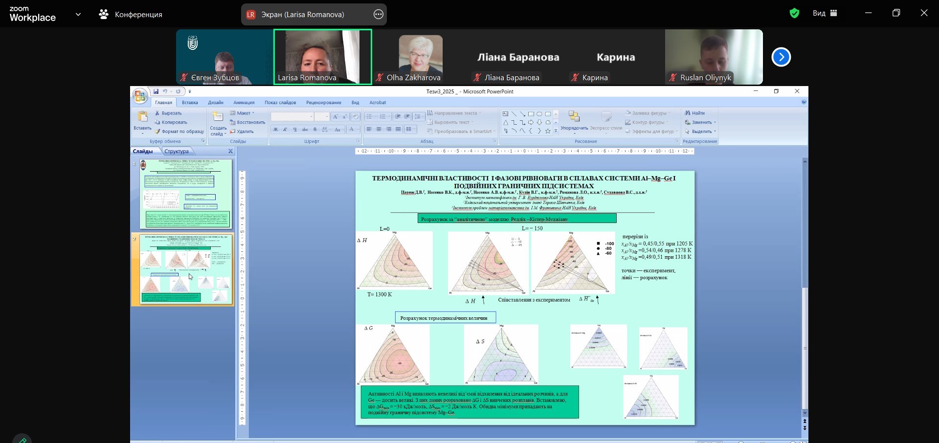Show next participants with blue arrow button
Image resolution: width=939 pixels, height=443 pixels.
(x=781, y=57)
